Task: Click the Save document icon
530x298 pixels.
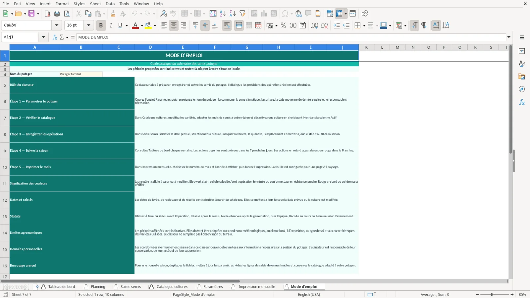Action: (31, 14)
